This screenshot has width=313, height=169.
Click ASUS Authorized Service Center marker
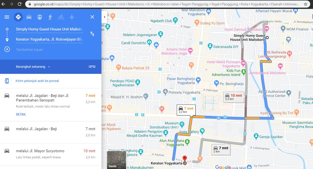289,93
